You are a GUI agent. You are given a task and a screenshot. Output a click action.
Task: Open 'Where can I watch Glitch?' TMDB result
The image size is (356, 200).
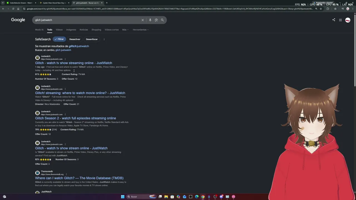pos(79,178)
